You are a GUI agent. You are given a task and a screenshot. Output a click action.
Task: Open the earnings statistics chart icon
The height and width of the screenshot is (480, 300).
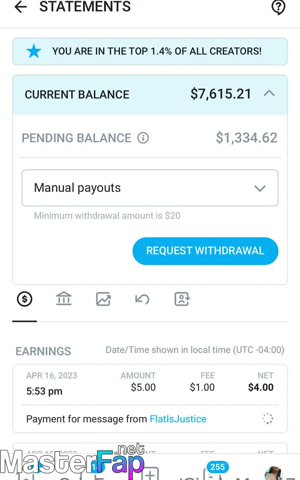pyautogui.click(x=103, y=299)
